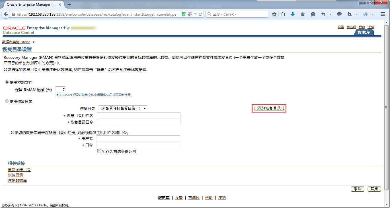Select 使用恢复目录 radio button
The height and width of the screenshot is (208, 390).
[7, 101]
